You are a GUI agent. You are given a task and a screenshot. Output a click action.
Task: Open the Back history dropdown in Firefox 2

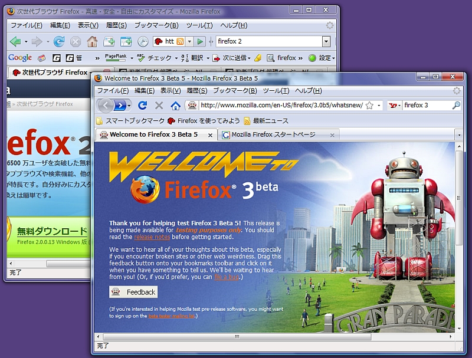(26, 41)
